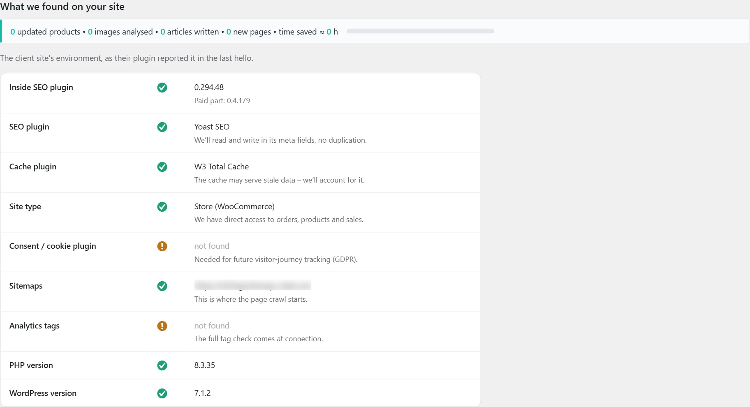This screenshot has width=750, height=407.
Task: Click the 'time saved ≈ 0 h' stat
Action: pos(308,32)
